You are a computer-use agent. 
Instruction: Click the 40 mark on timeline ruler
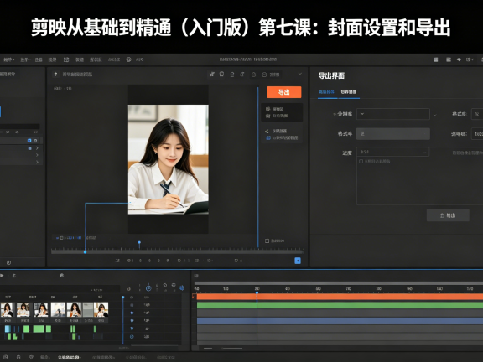click(288, 289)
